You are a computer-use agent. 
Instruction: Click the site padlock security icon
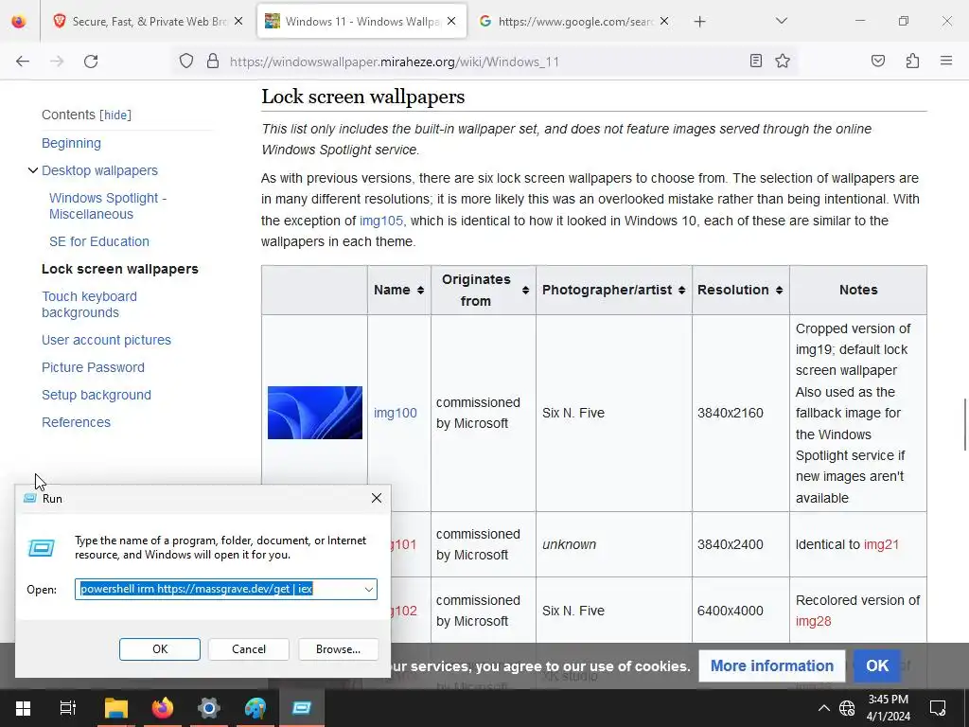213,62
